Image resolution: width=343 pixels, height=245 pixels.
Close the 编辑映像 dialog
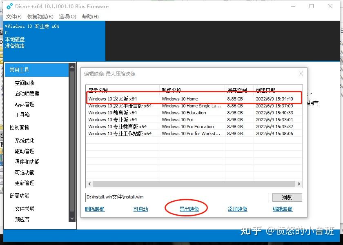[x=301, y=74]
